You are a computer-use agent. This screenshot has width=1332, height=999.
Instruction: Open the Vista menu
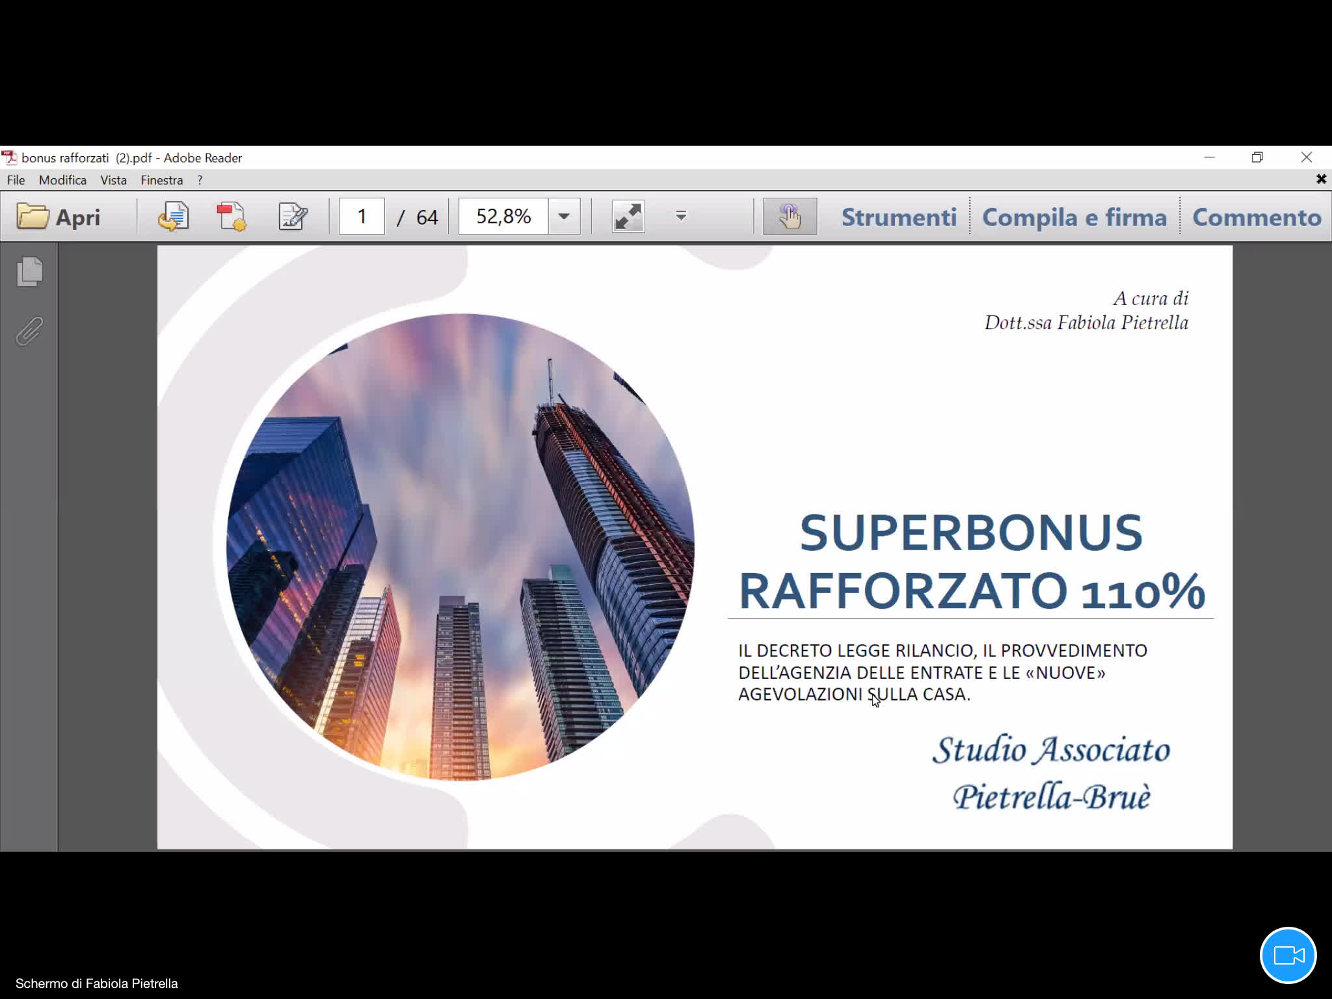click(x=113, y=180)
